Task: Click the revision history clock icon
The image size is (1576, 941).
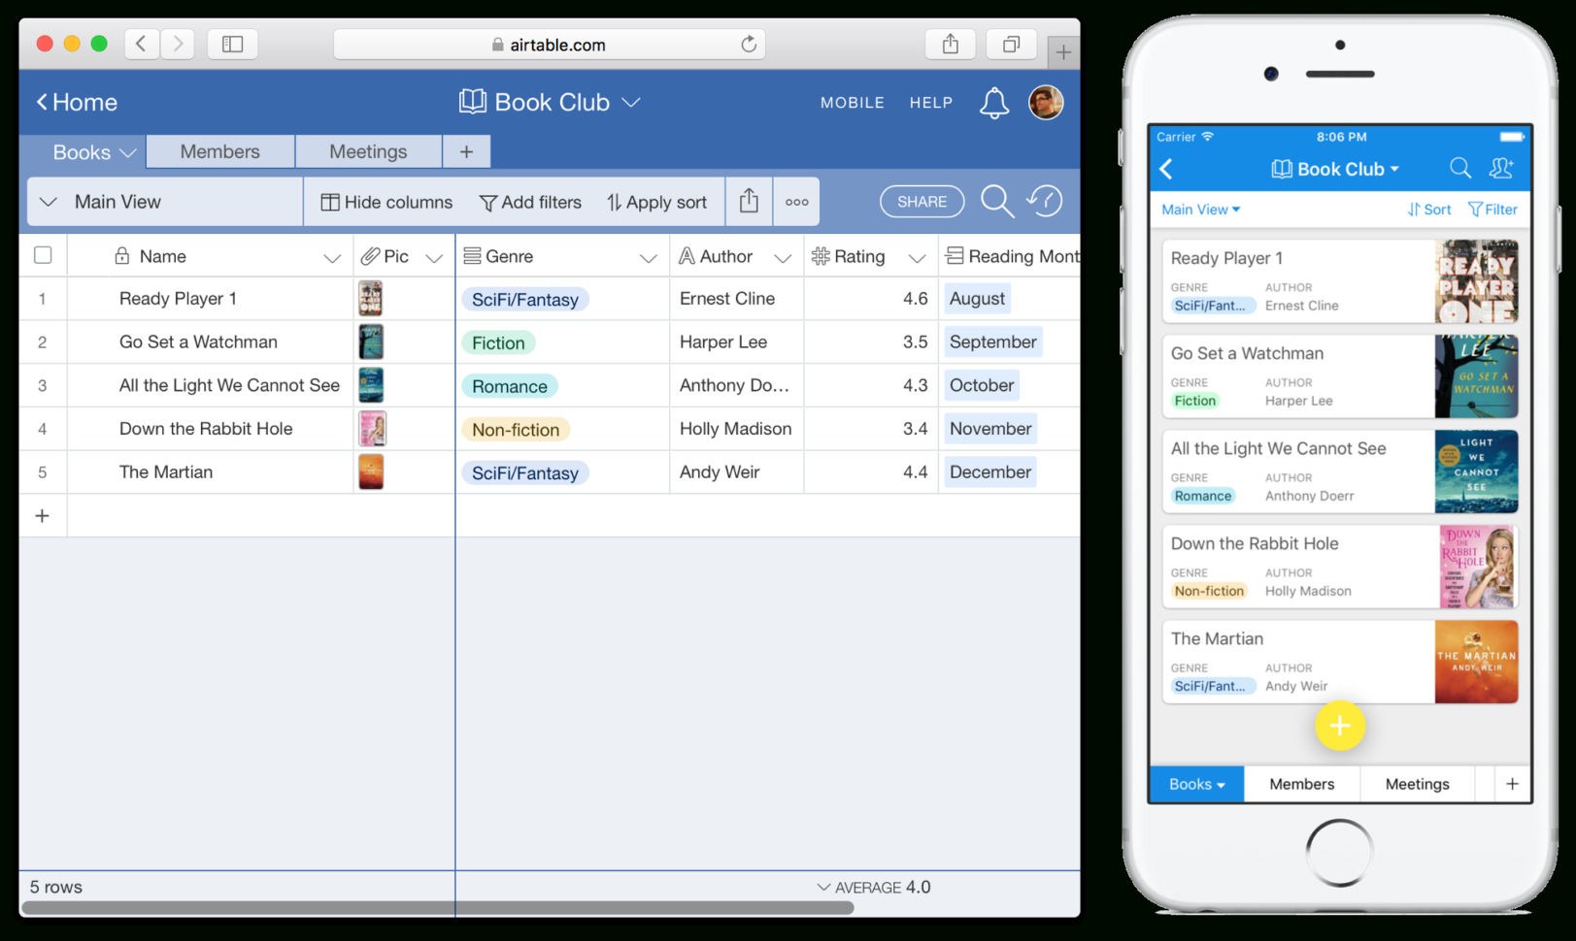Action: pyautogui.click(x=1045, y=202)
